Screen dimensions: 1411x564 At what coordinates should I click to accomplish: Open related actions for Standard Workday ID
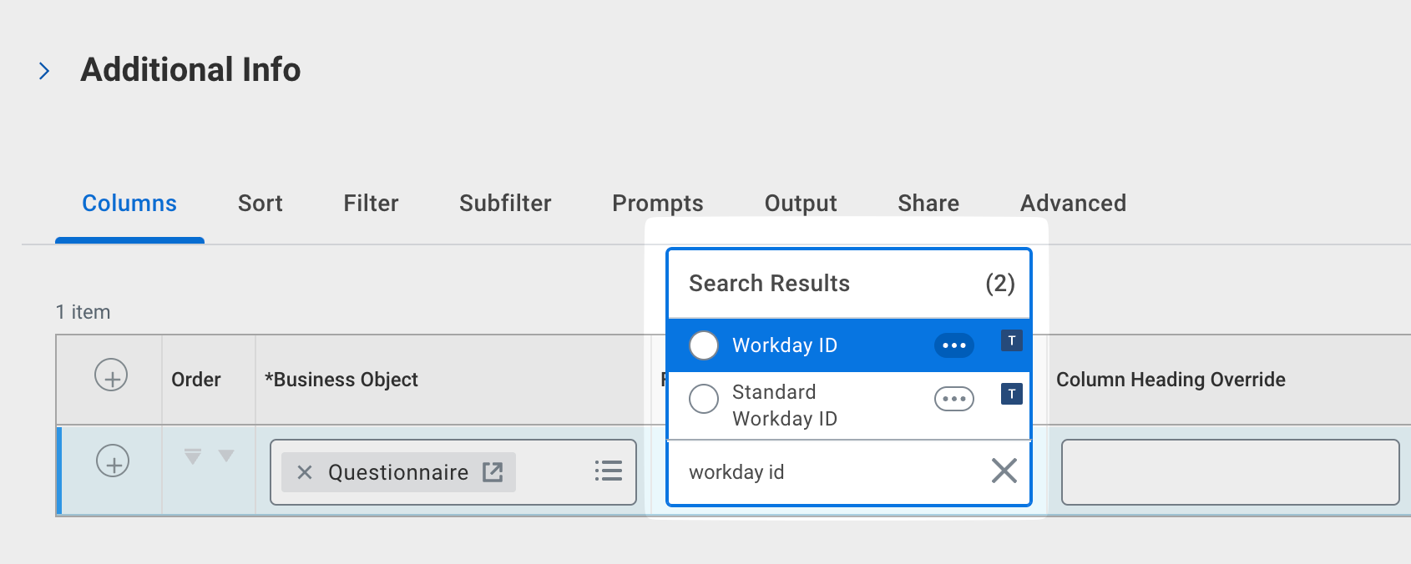(x=953, y=399)
